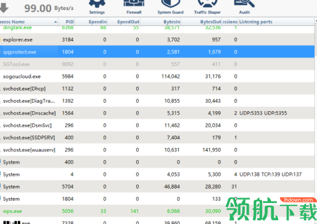Screen dimensions: 317x224
Task: Click the System row with PID 5704
Action: click(x=157, y=187)
